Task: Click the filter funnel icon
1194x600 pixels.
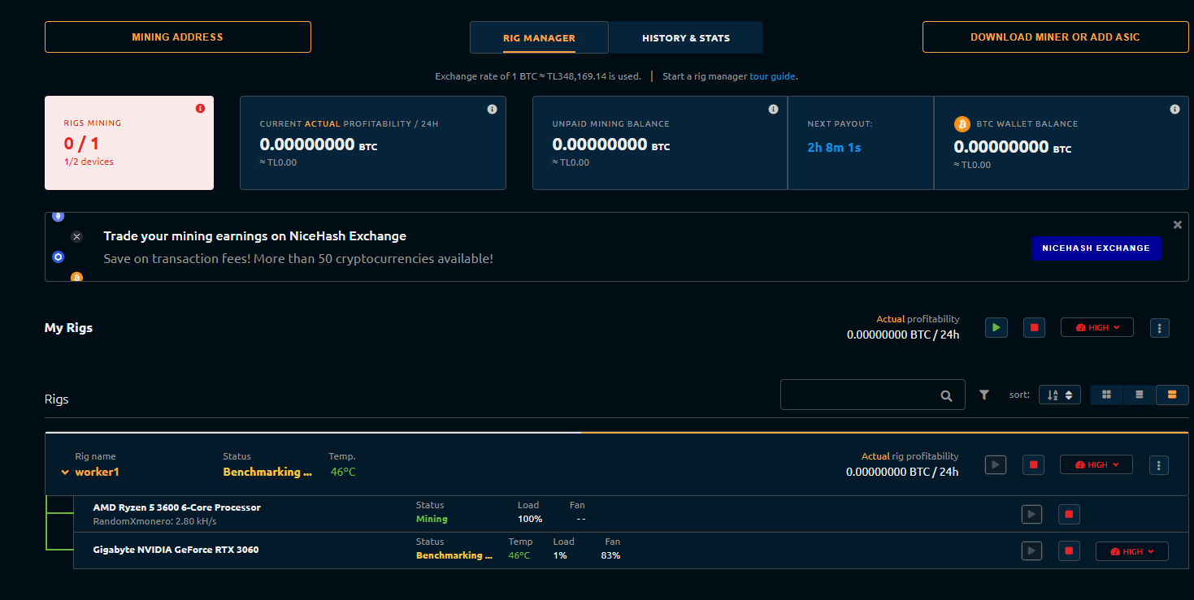Action: 984,395
